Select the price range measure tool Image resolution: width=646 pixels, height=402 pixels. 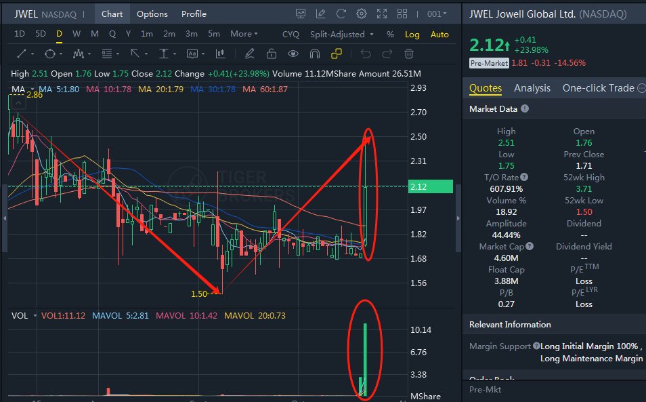(164, 54)
